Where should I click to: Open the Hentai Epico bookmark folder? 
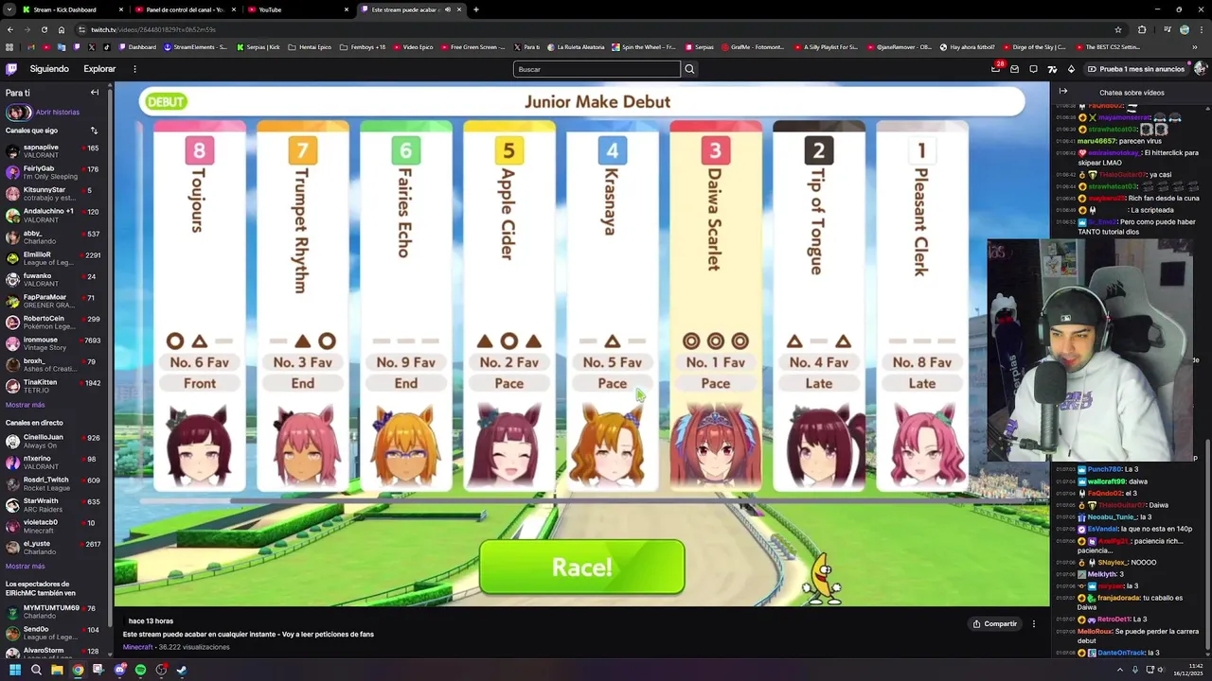point(310,47)
